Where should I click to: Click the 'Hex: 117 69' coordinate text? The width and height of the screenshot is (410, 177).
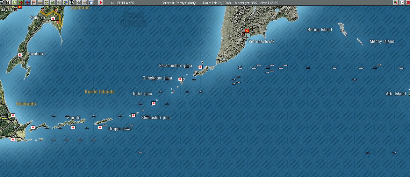269,3
